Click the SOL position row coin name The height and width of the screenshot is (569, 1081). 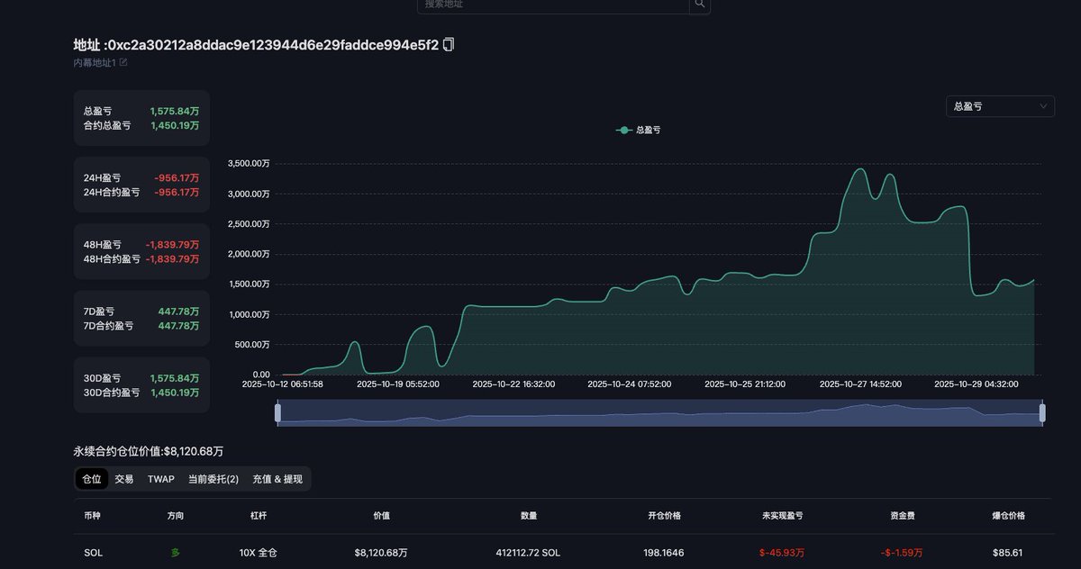pos(93,553)
